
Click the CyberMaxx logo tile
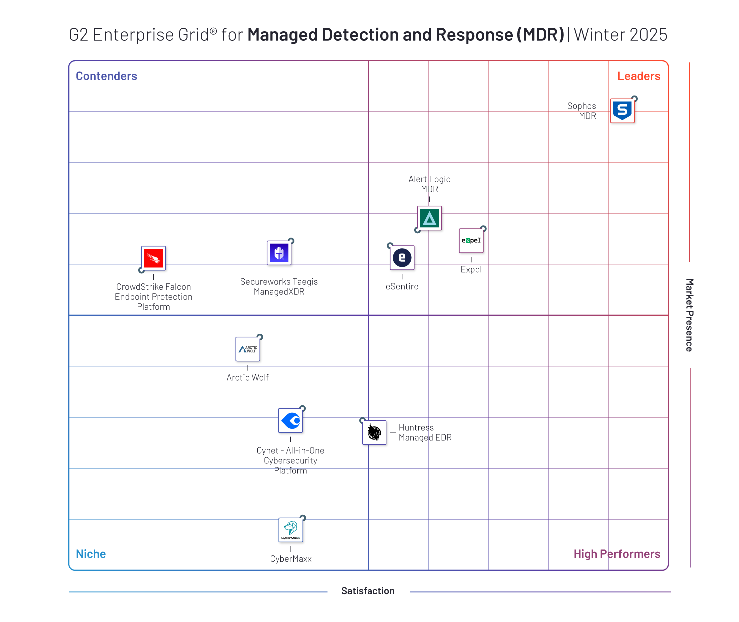(x=291, y=530)
